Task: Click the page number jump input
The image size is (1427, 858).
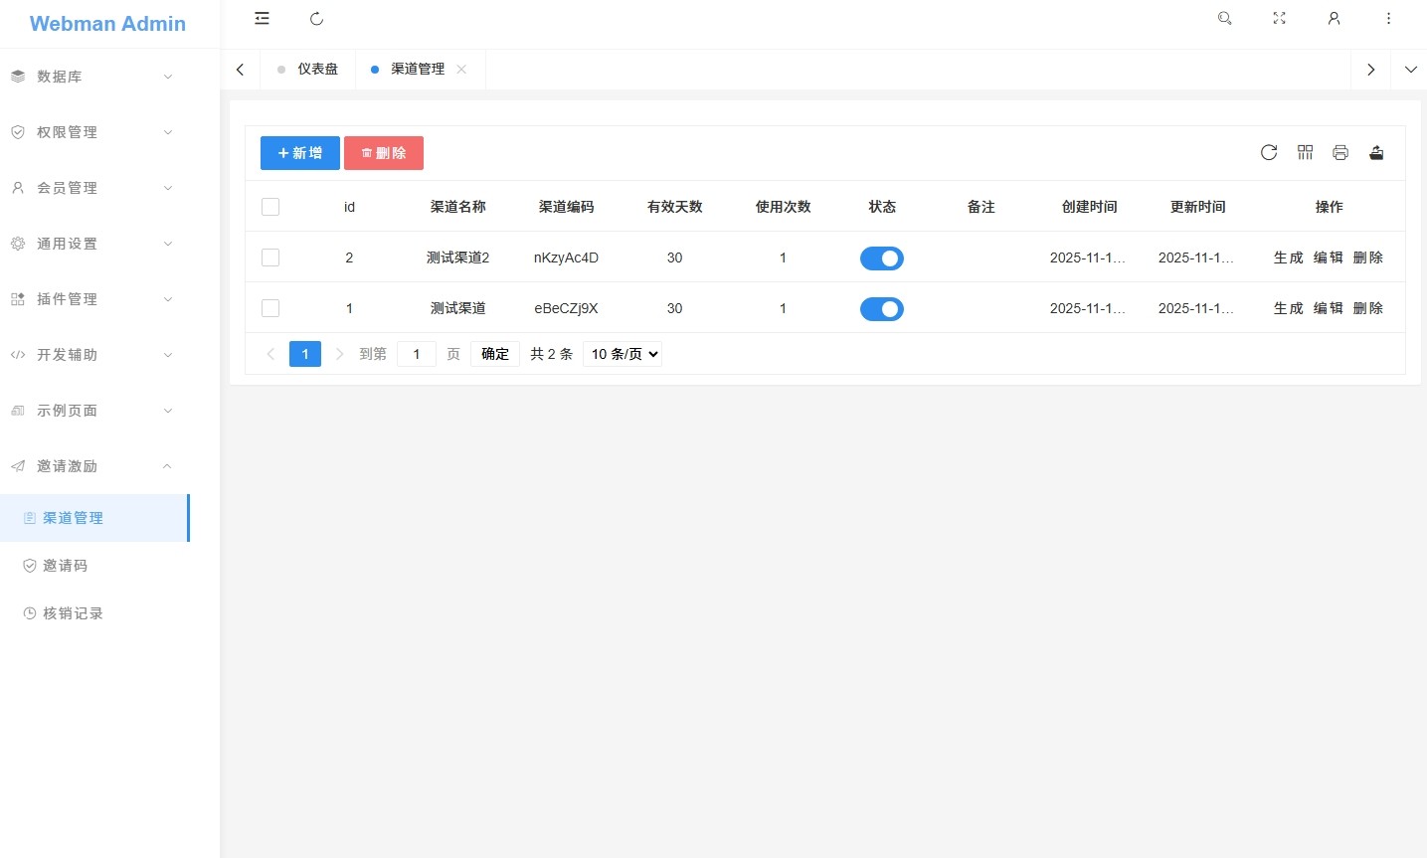Action: 416,354
